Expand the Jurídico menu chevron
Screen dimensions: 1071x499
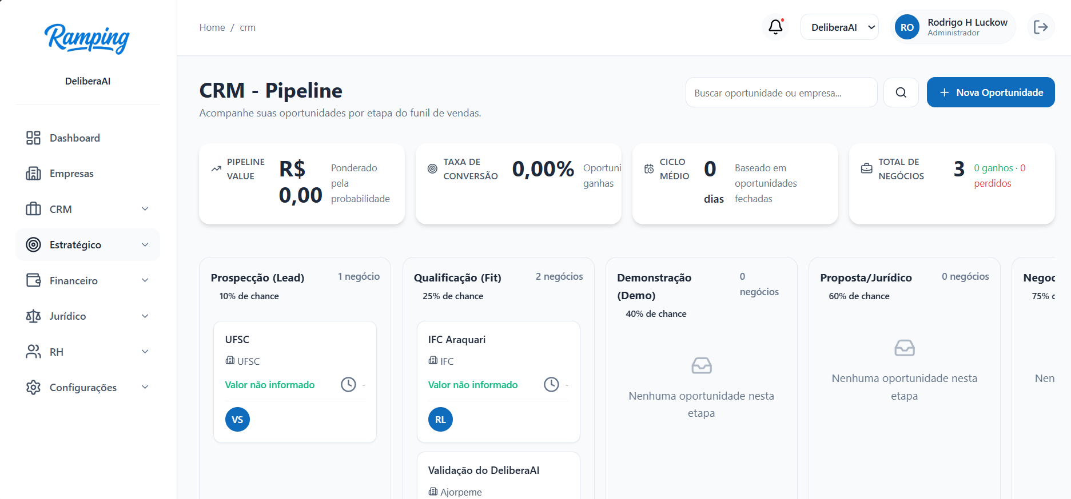coord(145,316)
